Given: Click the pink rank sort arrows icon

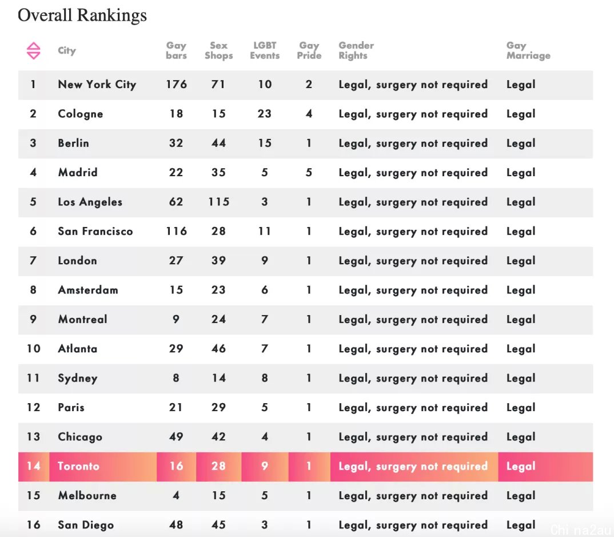Looking at the screenshot, I should click(x=33, y=50).
